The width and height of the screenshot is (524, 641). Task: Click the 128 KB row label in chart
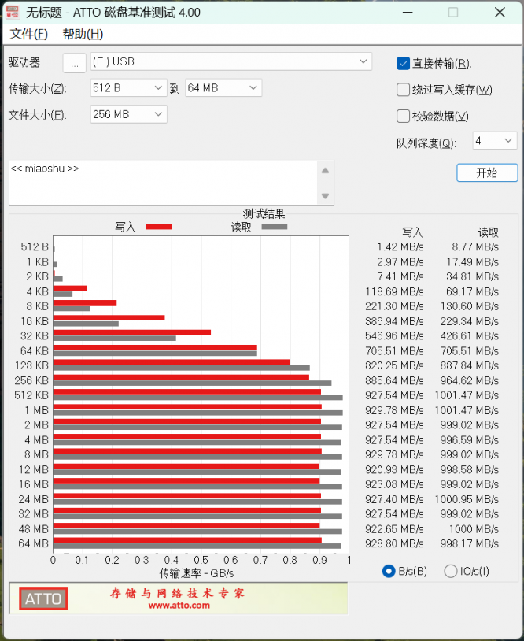[x=31, y=365]
